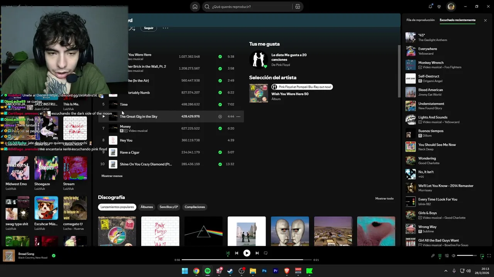
Task: Adjust the volume slider
Action: coord(467,255)
